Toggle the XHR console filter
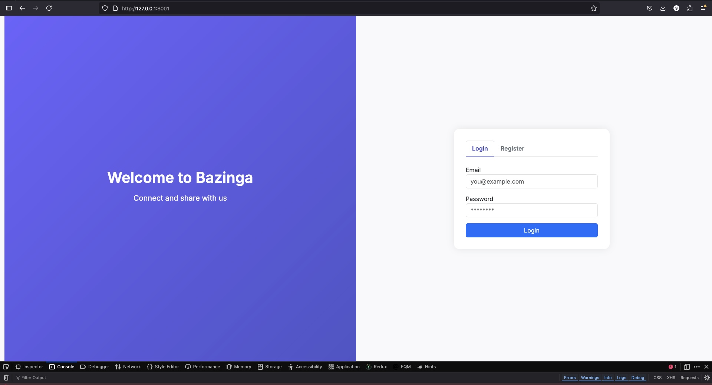 (671, 378)
